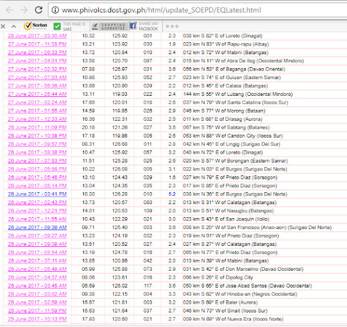Select 'Nueva Era (Ilocos Norte)' location text

(255, 319)
